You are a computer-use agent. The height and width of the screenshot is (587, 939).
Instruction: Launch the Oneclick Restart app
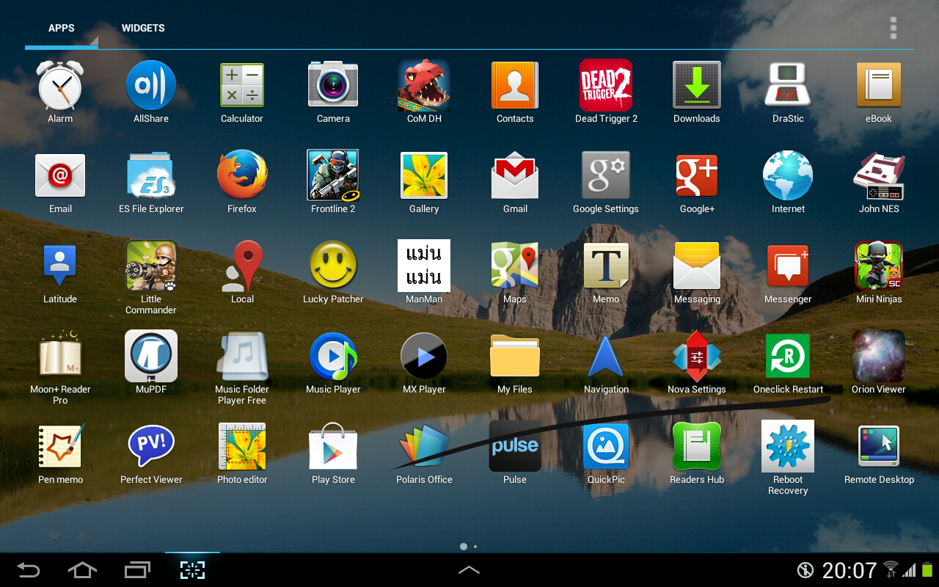pyautogui.click(x=788, y=356)
